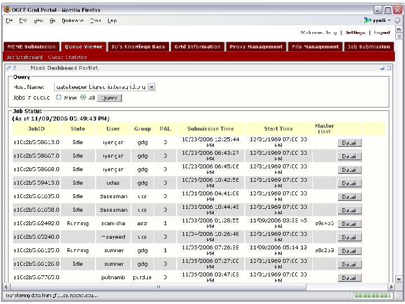This screenshot has width=405, height=304.
Task: Open the Bookmarks menu
Action: pos(73,21)
